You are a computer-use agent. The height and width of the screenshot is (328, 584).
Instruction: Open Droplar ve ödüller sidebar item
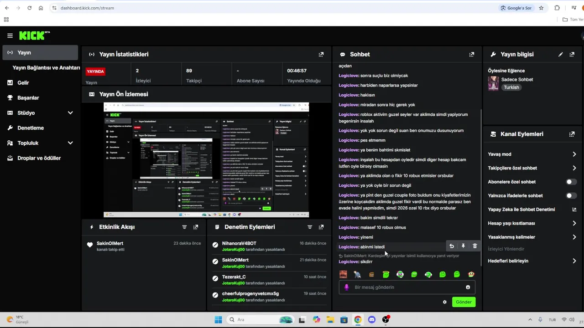click(39, 158)
